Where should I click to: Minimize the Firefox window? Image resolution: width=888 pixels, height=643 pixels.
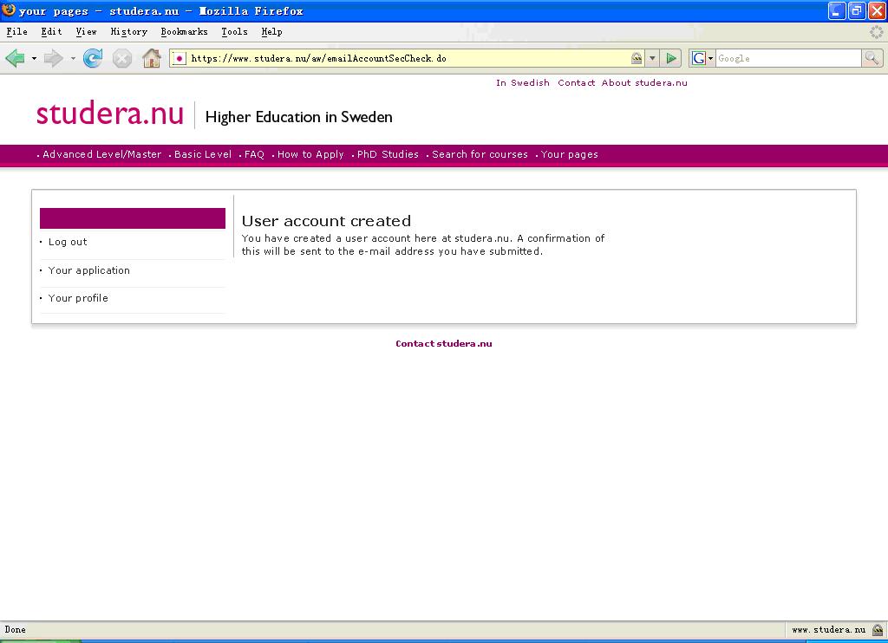coord(837,10)
